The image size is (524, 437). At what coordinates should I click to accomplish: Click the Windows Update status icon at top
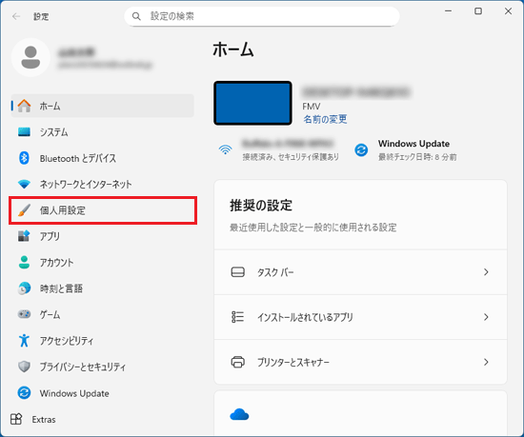pos(361,149)
